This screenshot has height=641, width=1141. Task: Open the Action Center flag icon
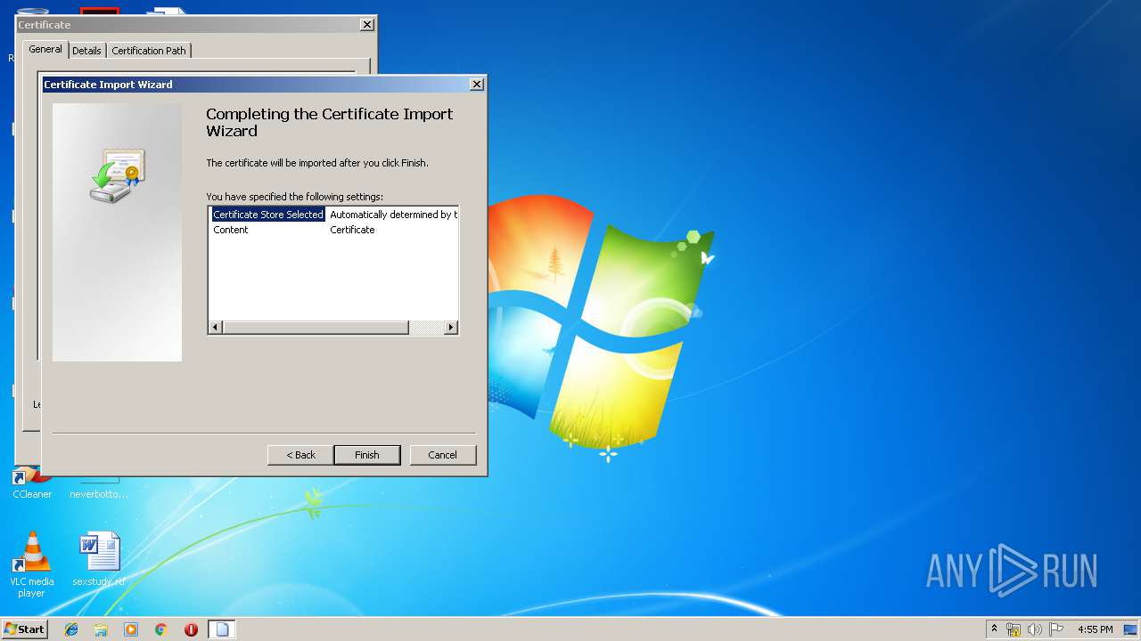coord(1056,629)
